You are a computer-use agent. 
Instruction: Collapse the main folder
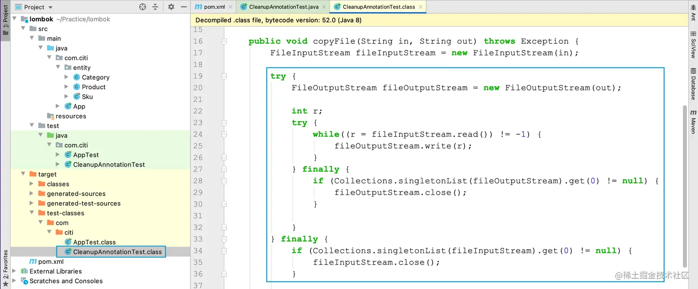[x=32, y=38]
